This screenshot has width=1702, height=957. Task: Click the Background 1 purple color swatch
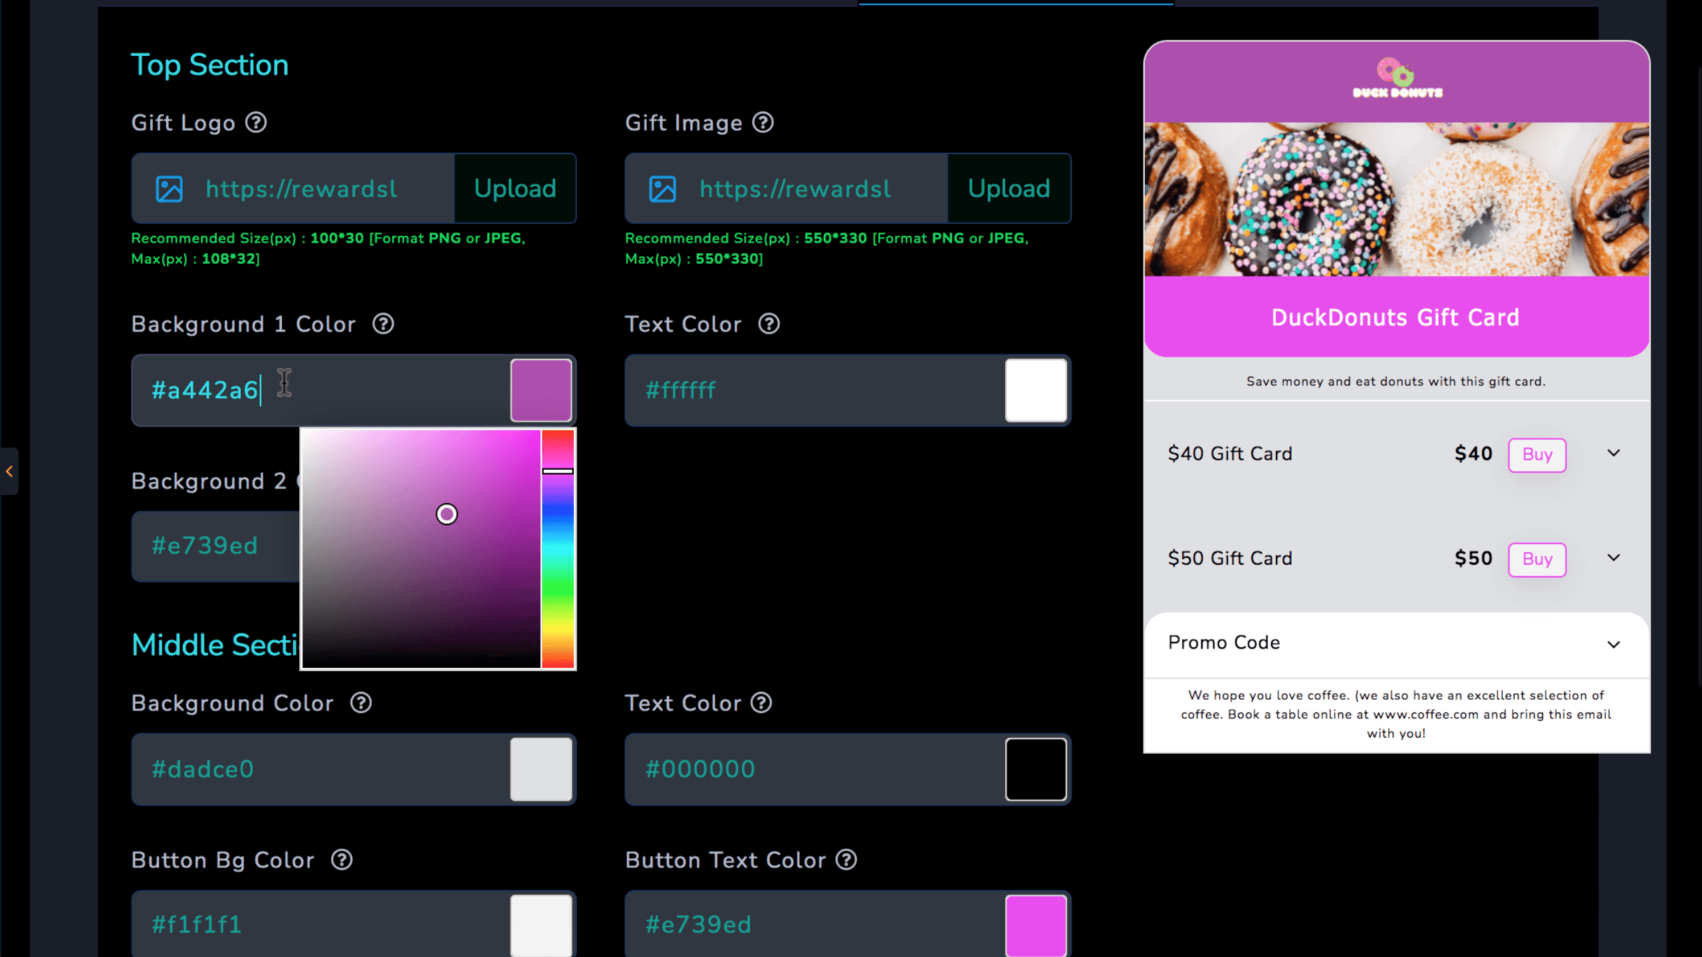pyautogui.click(x=541, y=390)
